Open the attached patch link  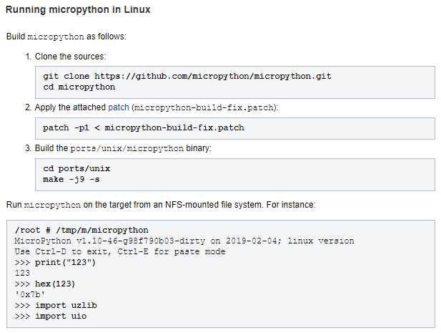pos(119,107)
